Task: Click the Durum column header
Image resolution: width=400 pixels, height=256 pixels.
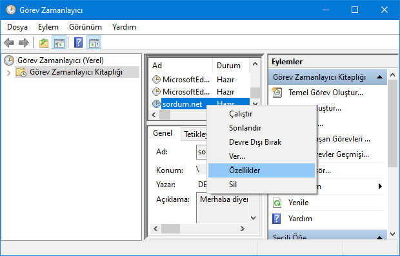Action: pyautogui.click(x=230, y=66)
